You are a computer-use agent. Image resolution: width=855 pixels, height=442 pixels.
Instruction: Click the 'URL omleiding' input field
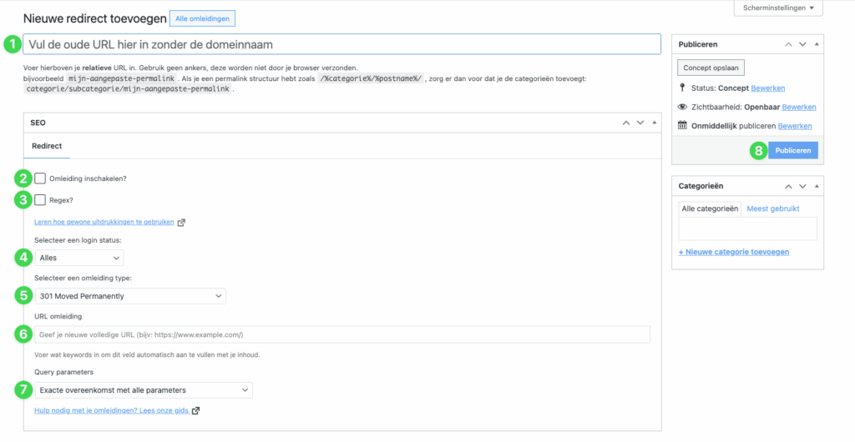click(341, 334)
